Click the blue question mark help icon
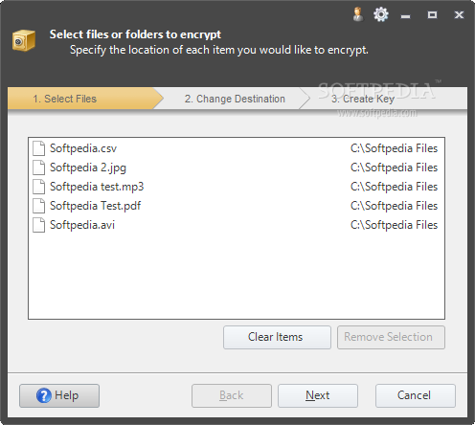This screenshot has width=475, height=425. coord(44,395)
